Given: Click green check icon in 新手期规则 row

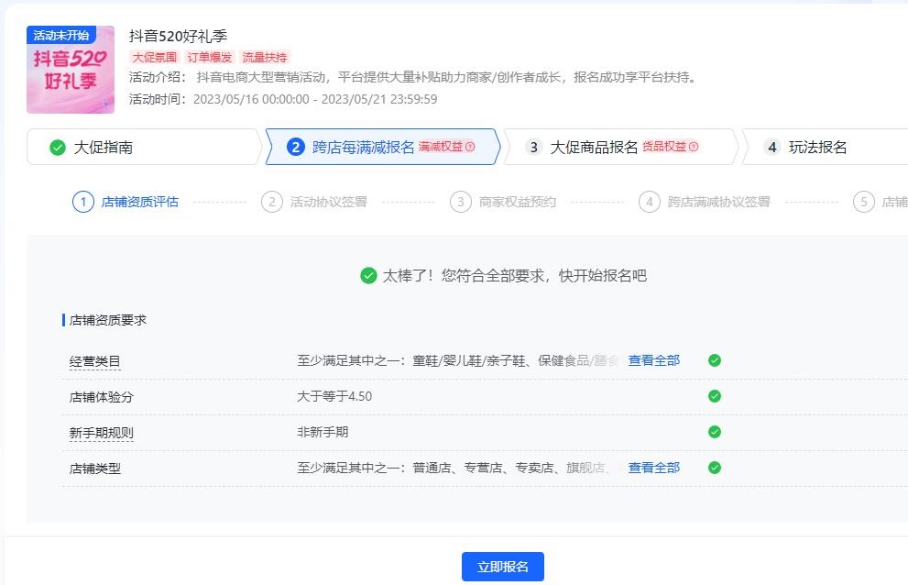Looking at the screenshot, I should click(x=715, y=432).
